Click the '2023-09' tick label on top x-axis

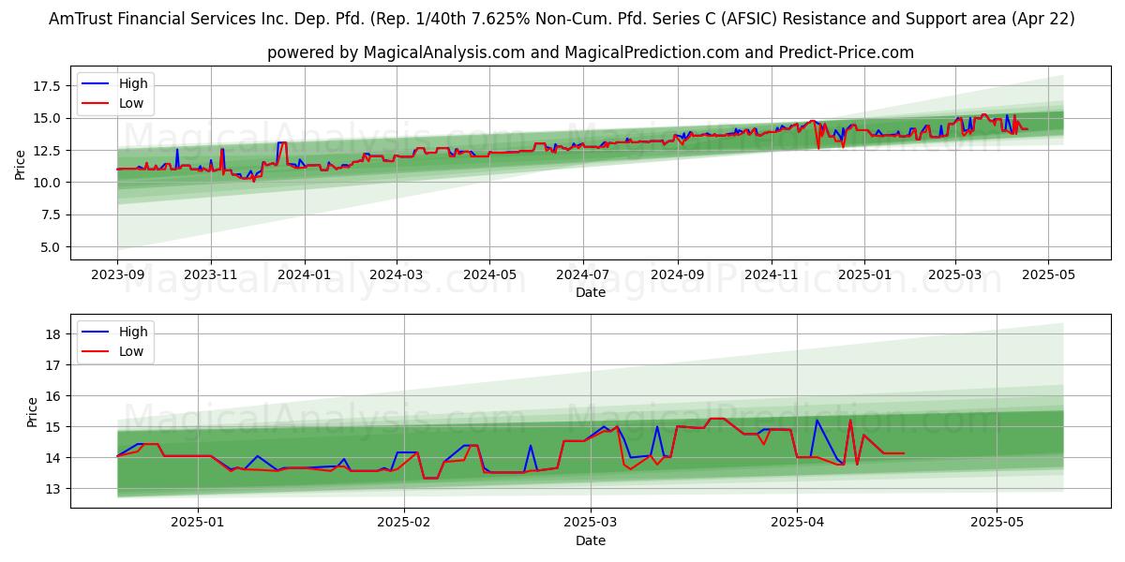tap(117, 274)
